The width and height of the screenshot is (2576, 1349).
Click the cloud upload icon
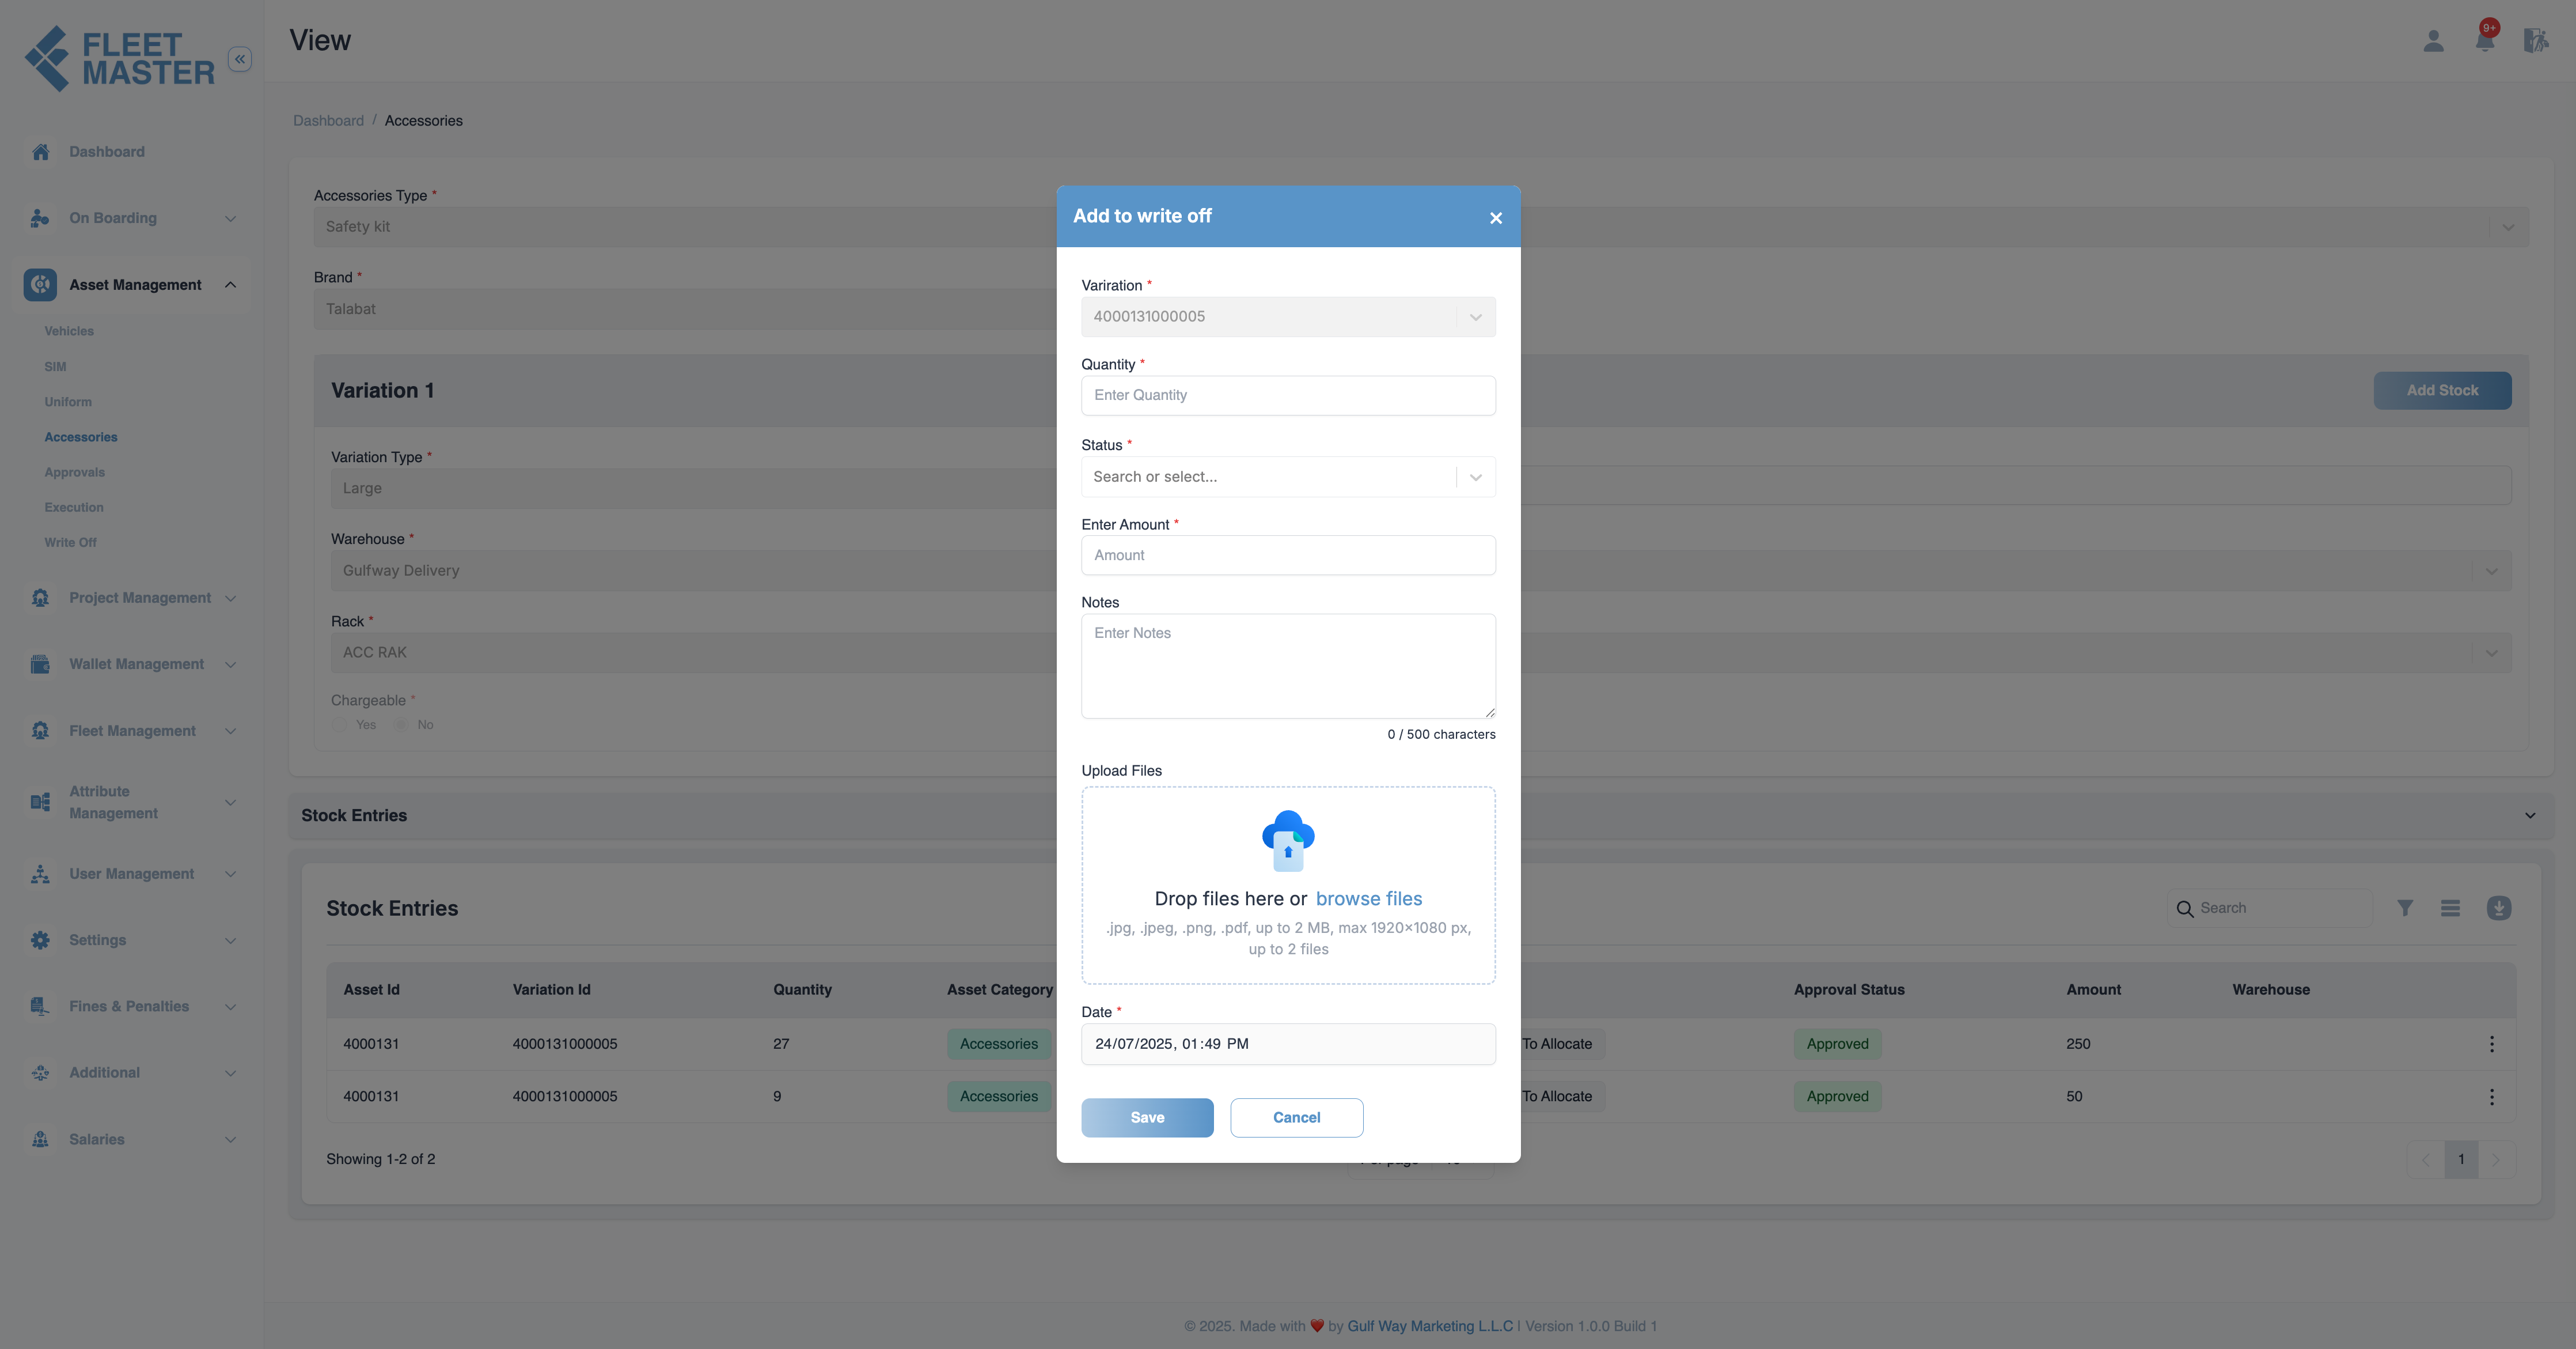point(1288,841)
